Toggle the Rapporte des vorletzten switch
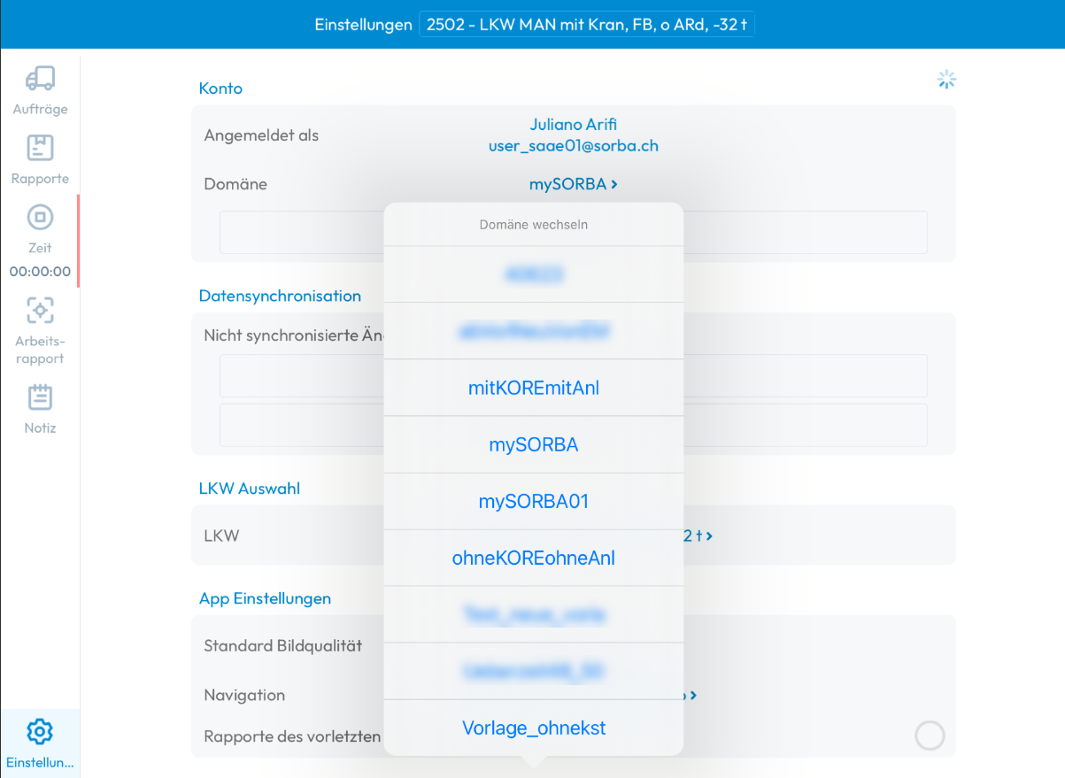The image size is (1065, 778). 930,735
